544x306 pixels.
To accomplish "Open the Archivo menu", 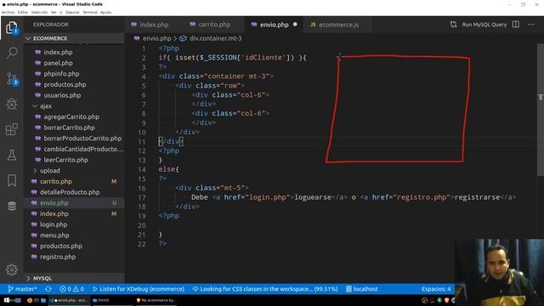I will (x=8, y=12).
